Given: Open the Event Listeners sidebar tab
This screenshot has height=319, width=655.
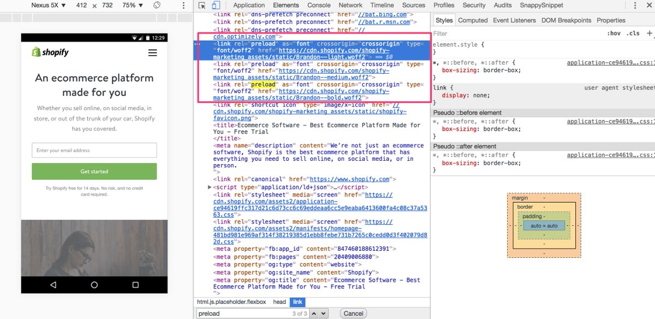Looking at the screenshot, I should [x=515, y=20].
